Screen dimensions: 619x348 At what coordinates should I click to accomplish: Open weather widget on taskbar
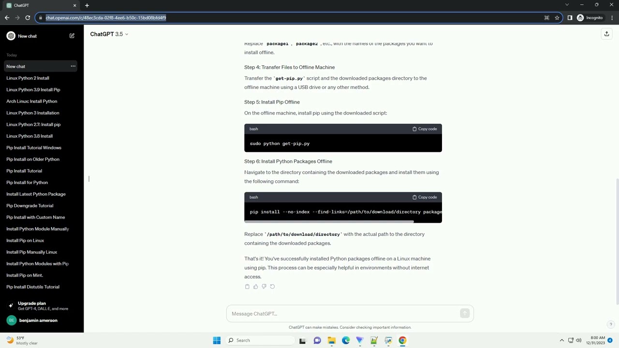[x=22, y=340]
